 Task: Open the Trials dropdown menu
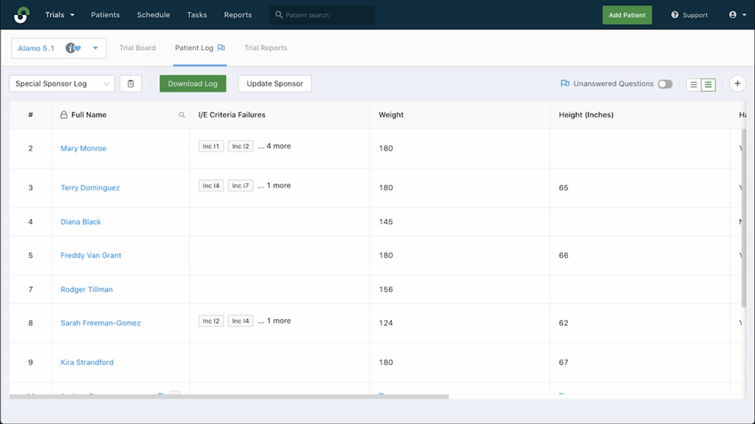60,15
